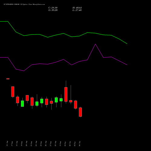This screenshot has height=151, width=151.
Task: Click the tall red candlestick above 01 Sep
Action: [x=66, y=95]
